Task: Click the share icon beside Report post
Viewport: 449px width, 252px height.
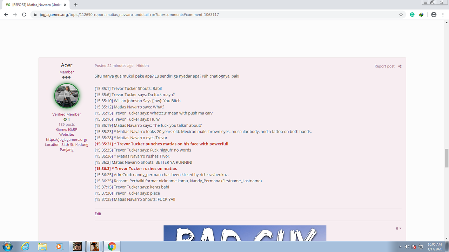Action: (x=400, y=66)
